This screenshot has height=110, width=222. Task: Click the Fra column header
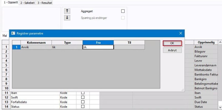tap(98, 43)
